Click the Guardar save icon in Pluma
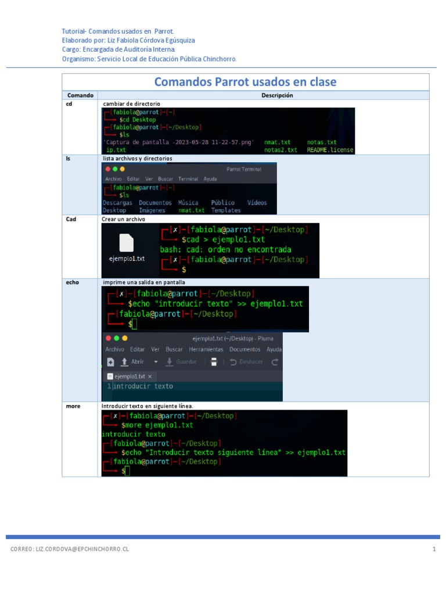Viewport: 446px width, 595px height. [170, 362]
